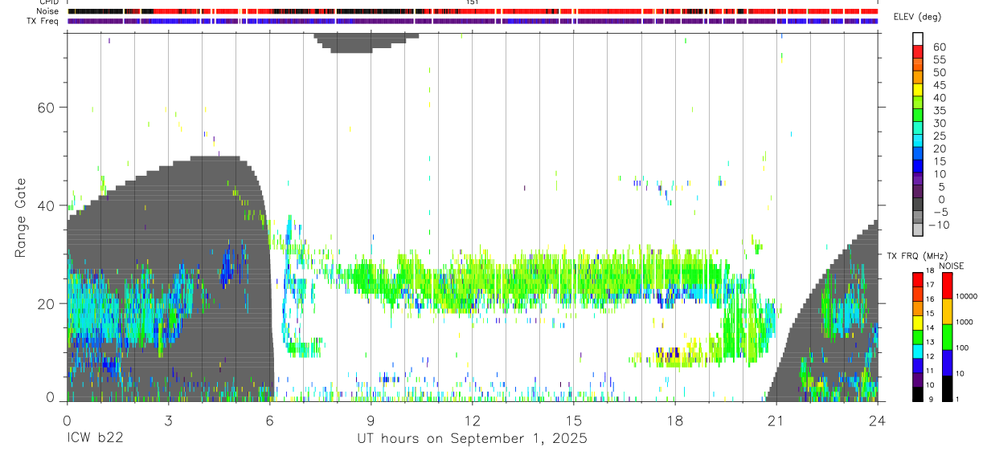Click the '55' label on ELEV color bar
Image resolution: width=987 pixels, height=455 pixels.
939,59
